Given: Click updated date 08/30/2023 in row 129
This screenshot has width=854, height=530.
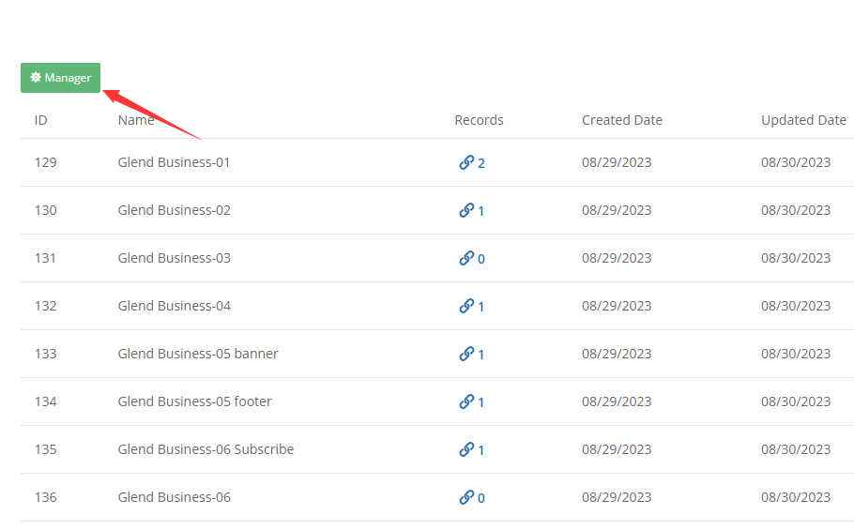Looking at the screenshot, I should point(796,162).
